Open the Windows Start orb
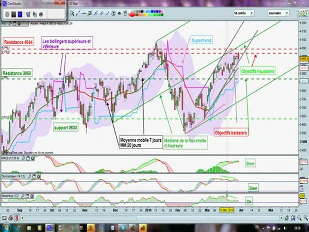 [x=7, y=228]
